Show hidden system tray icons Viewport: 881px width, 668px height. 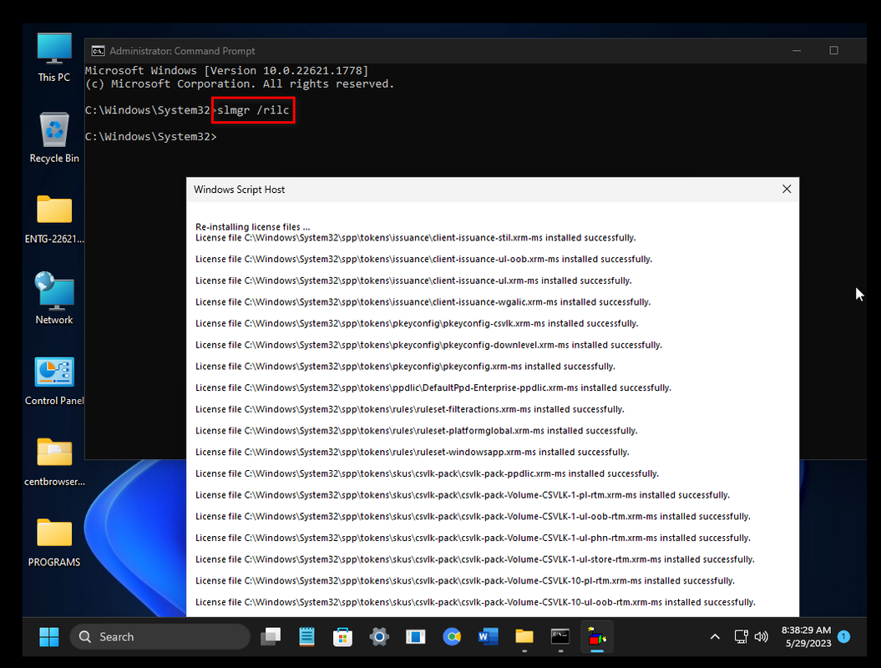(715, 636)
